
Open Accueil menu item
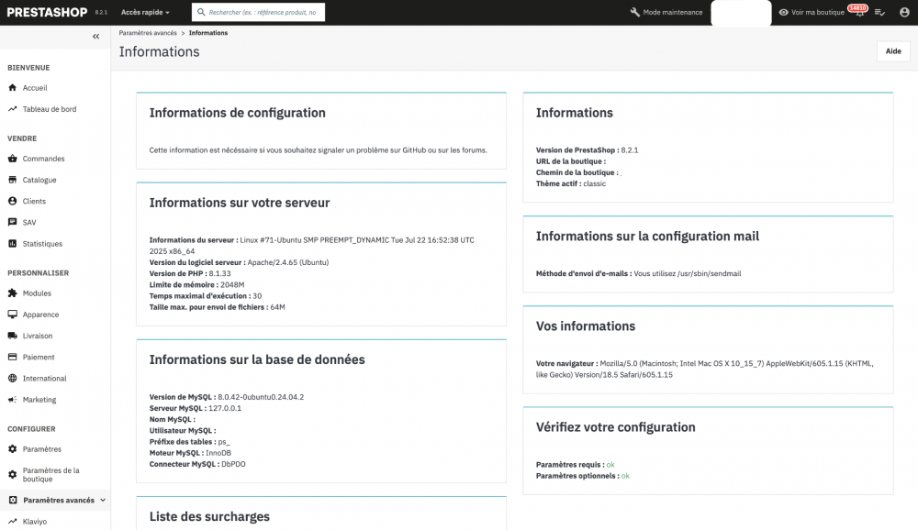[35, 88]
